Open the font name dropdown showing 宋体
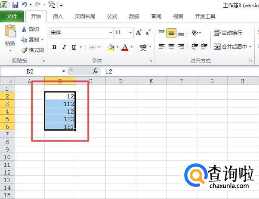The height and width of the screenshot is (199, 259). coord(111,33)
